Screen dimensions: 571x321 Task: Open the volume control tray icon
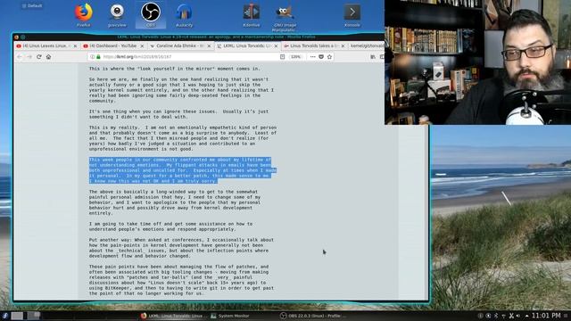518,316
